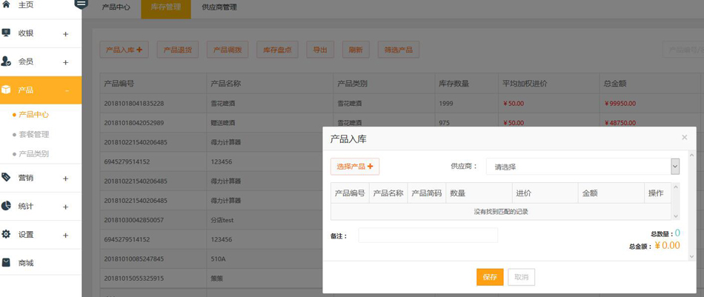Expand the 收银 menu plus sign
This screenshot has height=297, width=704.
pos(65,34)
